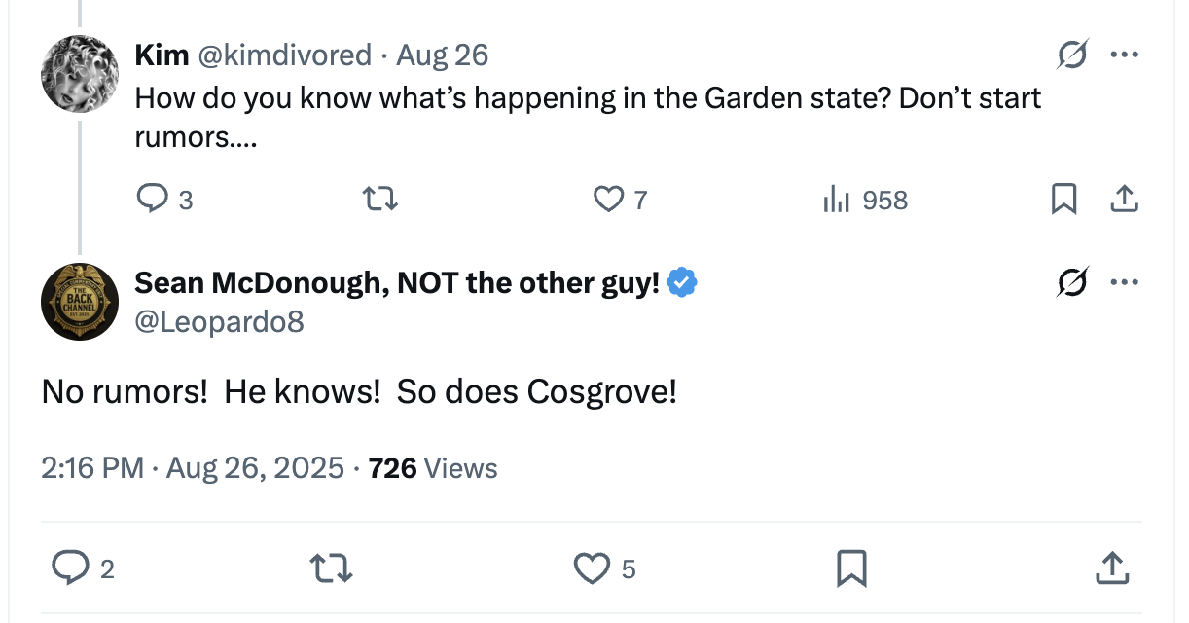Like Kim's tweet with 7 likes

point(608,200)
